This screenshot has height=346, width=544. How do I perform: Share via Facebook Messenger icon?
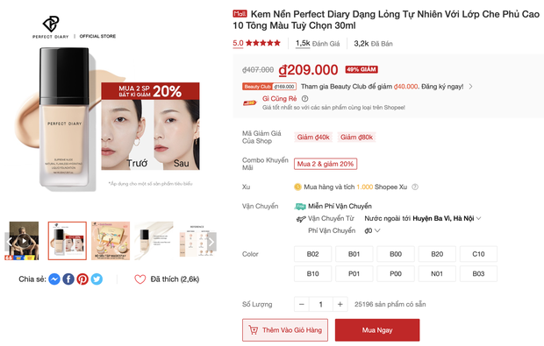click(x=54, y=279)
